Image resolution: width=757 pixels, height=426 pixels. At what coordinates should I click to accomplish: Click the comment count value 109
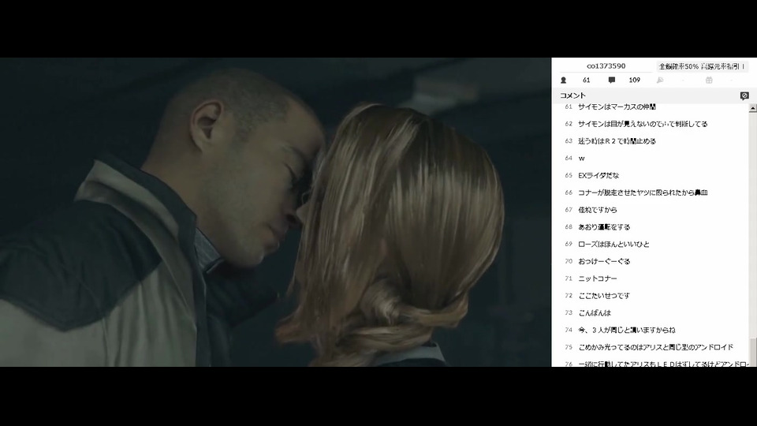[x=634, y=80]
